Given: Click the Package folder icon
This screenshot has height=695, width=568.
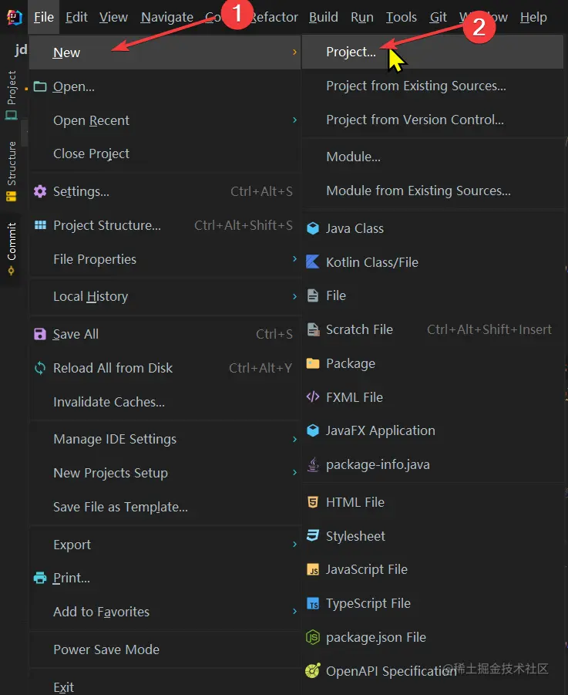Looking at the screenshot, I should click(313, 363).
